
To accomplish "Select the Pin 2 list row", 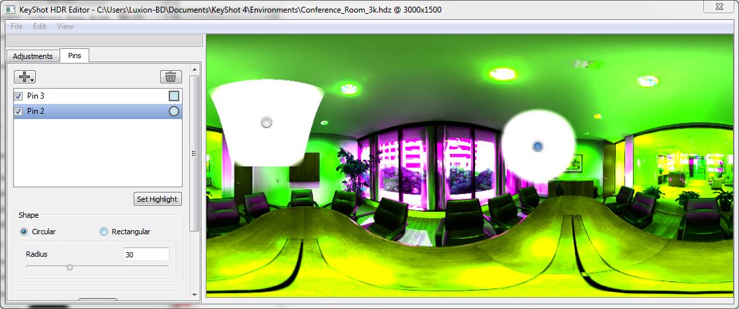I will tap(97, 111).
